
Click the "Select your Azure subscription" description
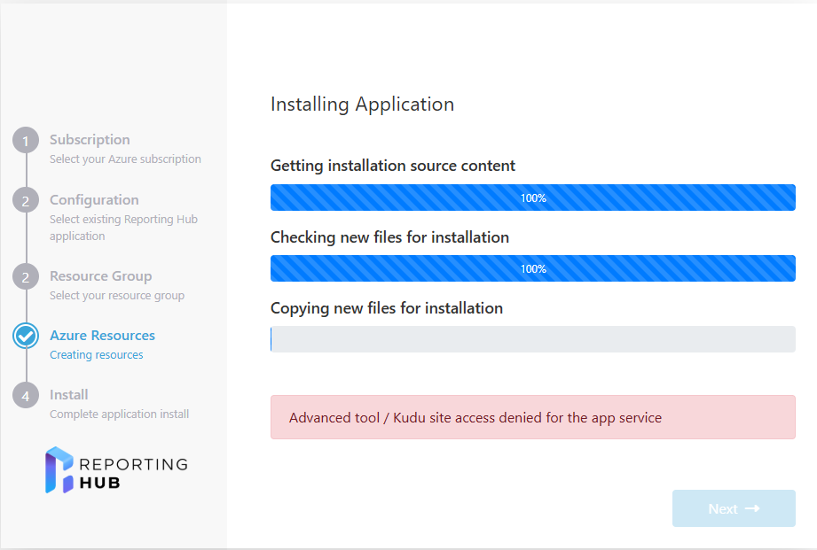click(125, 159)
